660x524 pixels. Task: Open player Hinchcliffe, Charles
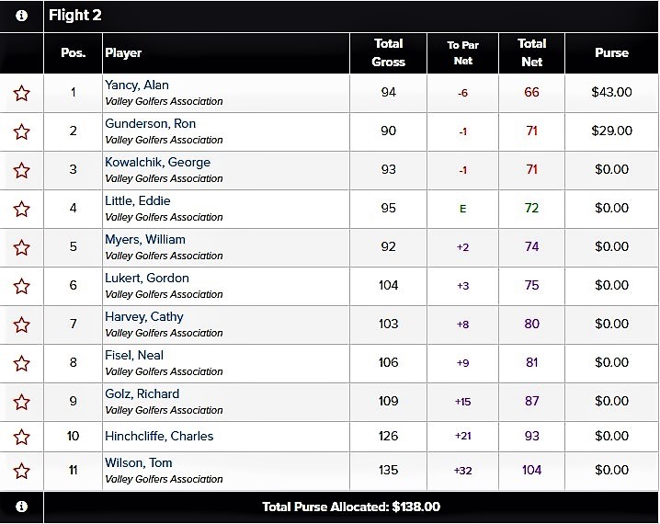(159, 436)
